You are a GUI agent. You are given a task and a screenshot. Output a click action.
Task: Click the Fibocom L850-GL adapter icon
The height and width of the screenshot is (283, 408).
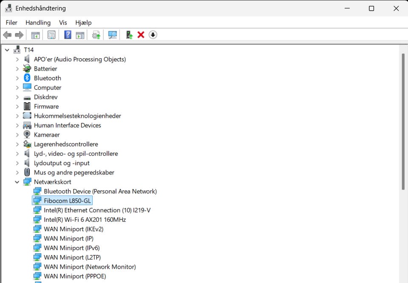point(37,201)
